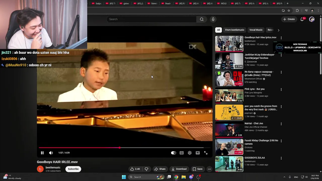Toggle the autoplay switch

tap(174, 153)
